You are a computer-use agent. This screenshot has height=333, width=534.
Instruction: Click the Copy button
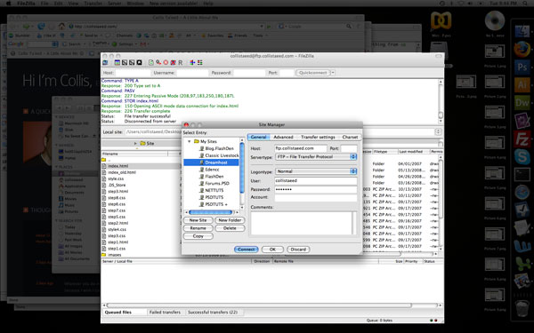(x=198, y=236)
